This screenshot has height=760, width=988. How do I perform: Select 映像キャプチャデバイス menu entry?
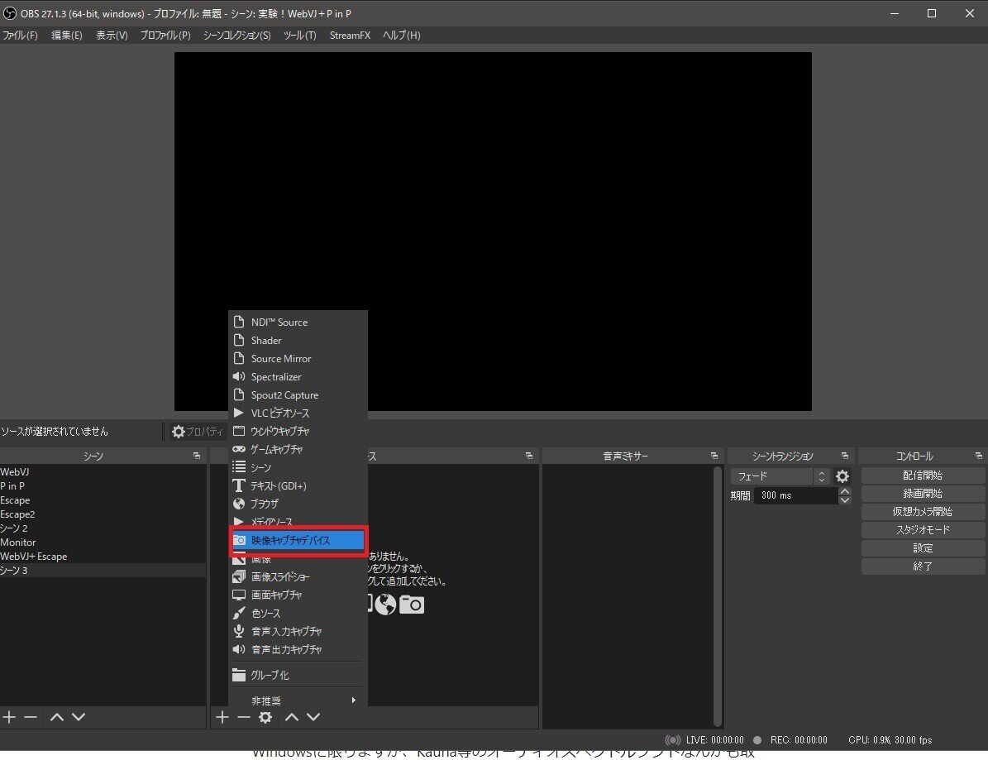(298, 541)
